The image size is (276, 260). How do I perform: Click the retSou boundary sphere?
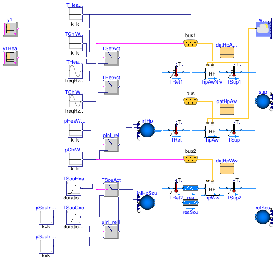[263, 217]
